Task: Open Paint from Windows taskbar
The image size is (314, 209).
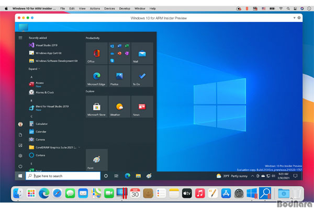Action: pos(149,176)
